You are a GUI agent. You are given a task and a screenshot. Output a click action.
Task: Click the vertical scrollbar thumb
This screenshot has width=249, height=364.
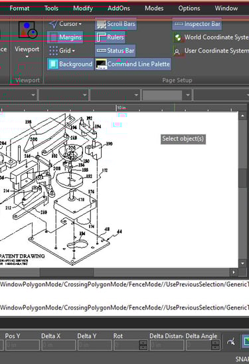[x=242, y=178]
